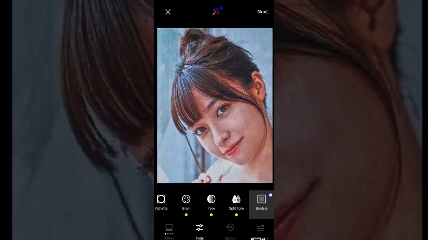Select the Vignette tool icon
The width and height of the screenshot is (428, 240).
(x=161, y=199)
